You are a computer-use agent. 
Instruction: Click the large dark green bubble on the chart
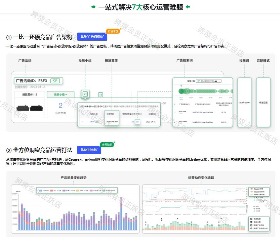pyautogui.click(x=181, y=91)
